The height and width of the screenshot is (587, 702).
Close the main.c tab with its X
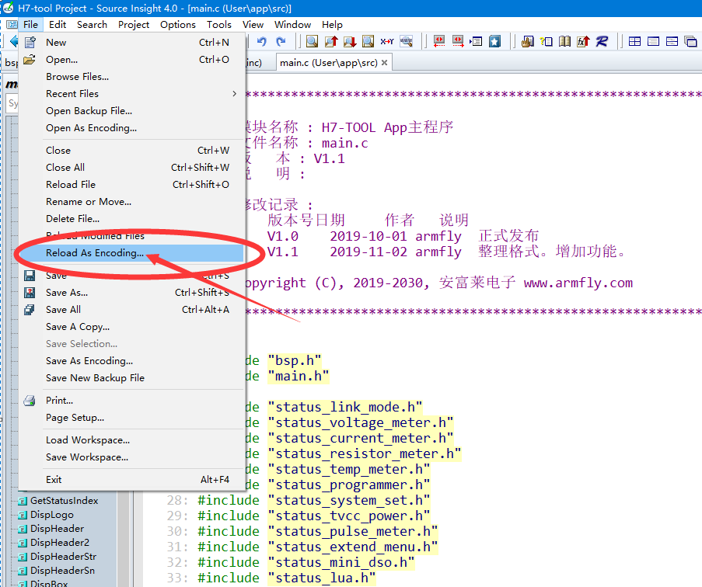point(385,63)
